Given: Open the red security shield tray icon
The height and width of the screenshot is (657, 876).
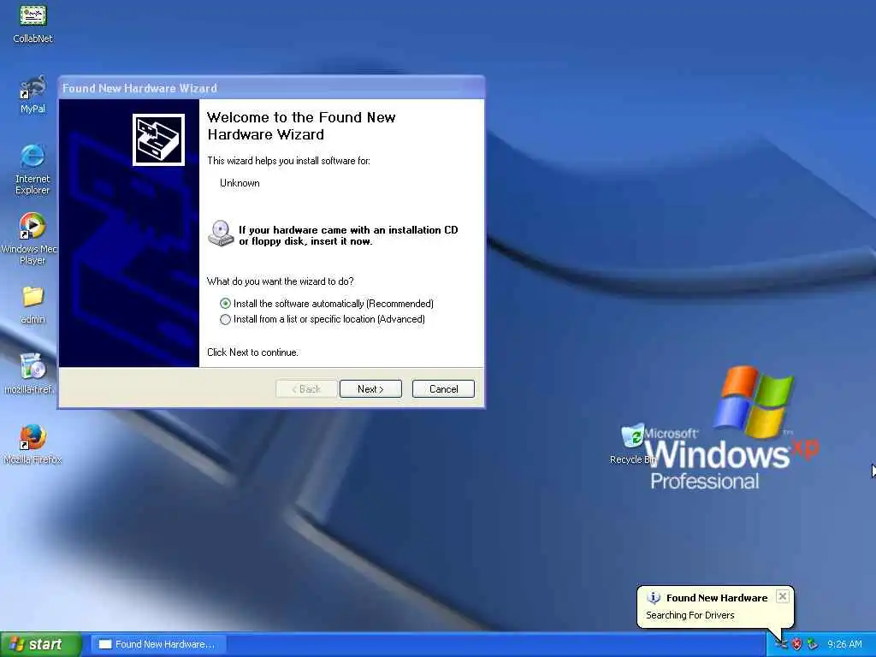Looking at the screenshot, I should (x=796, y=644).
